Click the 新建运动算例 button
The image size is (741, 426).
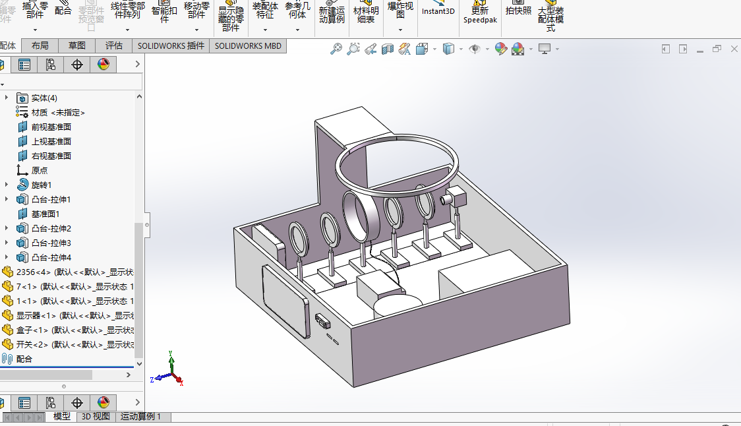coord(332,15)
